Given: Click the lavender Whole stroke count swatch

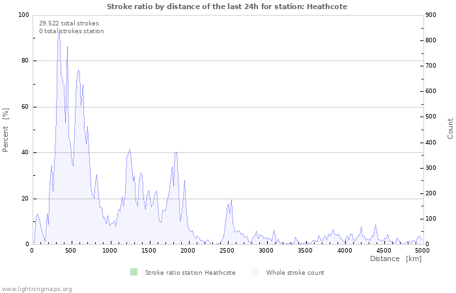Looking at the screenshot, I should coord(255,272).
